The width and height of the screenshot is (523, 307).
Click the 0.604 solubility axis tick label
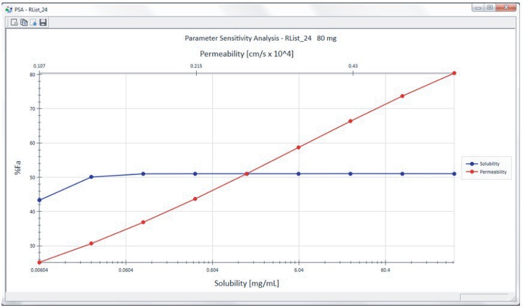[212, 270]
